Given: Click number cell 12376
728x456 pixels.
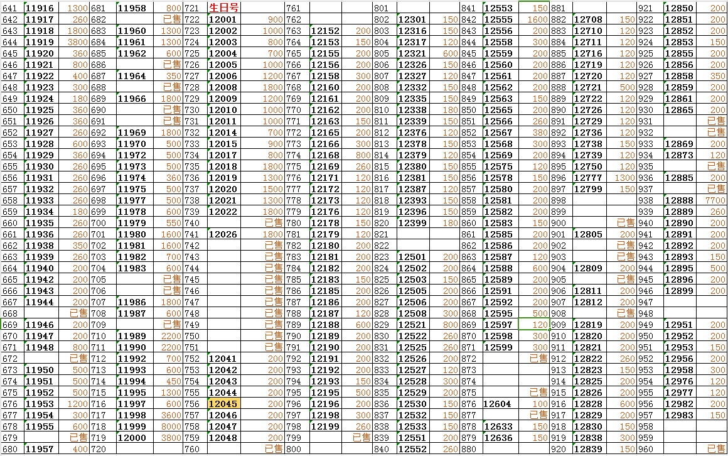Looking at the screenshot, I should tap(413, 133).
